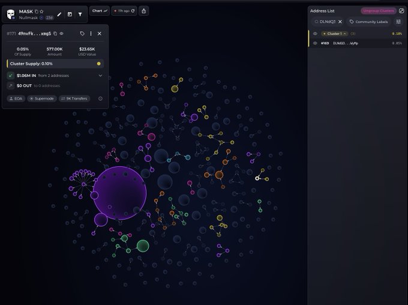Click the 0.10% Cluster 1 supply value
The width and height of the screenshot is (408, 305).
pyautogui.click(x=397, y=34)
